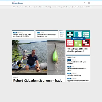Open the Senaste nytt nav item

pos(20,7)
